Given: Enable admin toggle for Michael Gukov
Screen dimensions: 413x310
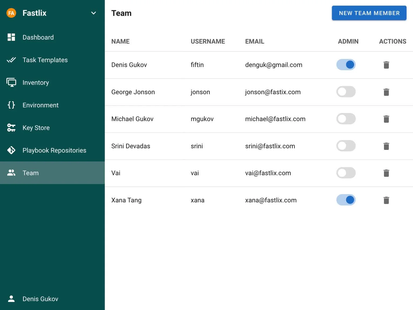Looking at the screenshot, I should click(x=346, y=119).
